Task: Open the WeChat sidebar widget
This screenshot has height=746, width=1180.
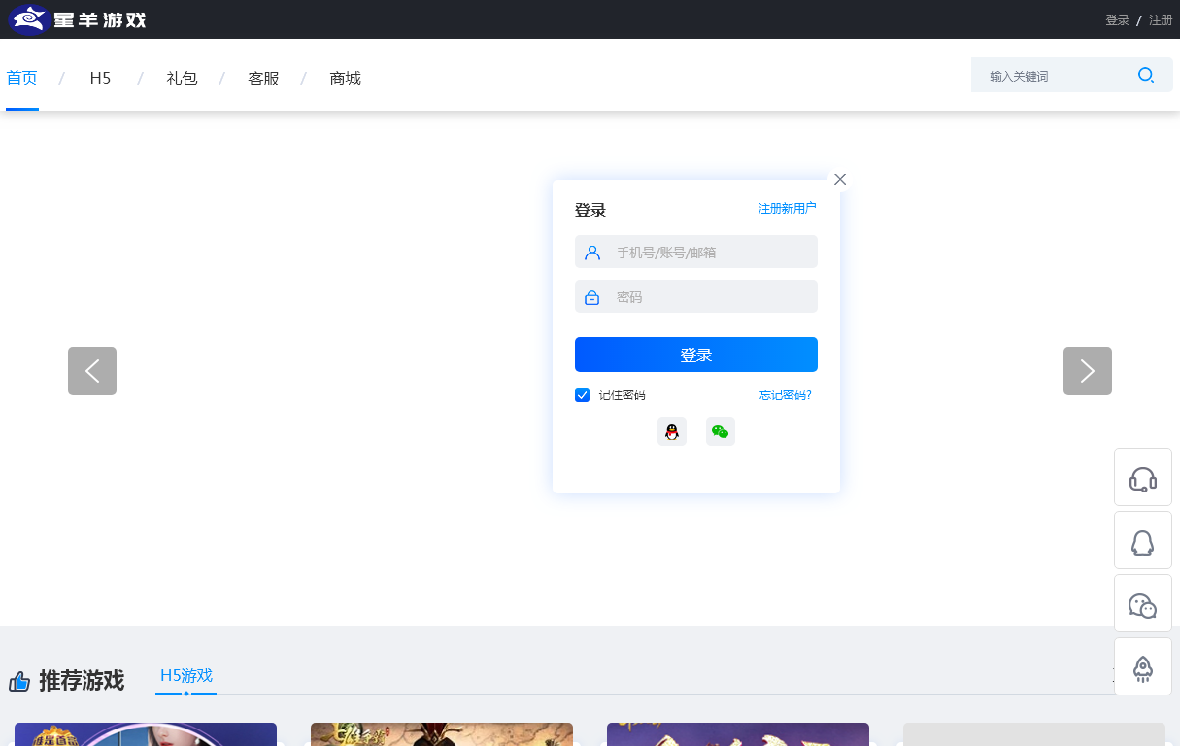Action: coord(1143,603)
